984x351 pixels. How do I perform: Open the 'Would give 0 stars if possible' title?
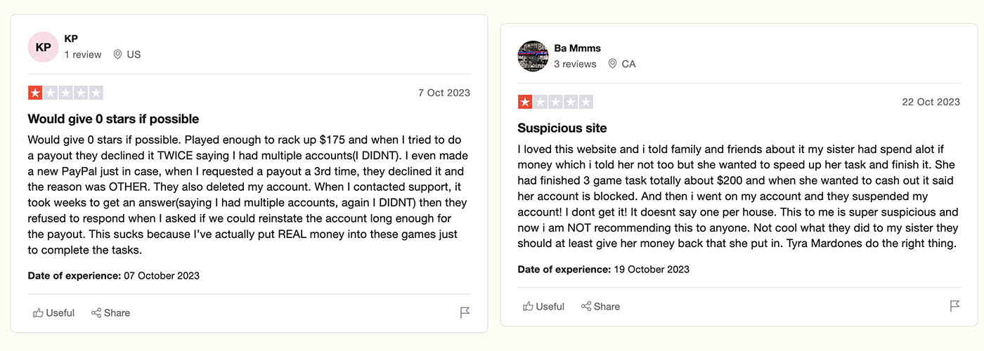pyautogui.click(x=113, y=119)
